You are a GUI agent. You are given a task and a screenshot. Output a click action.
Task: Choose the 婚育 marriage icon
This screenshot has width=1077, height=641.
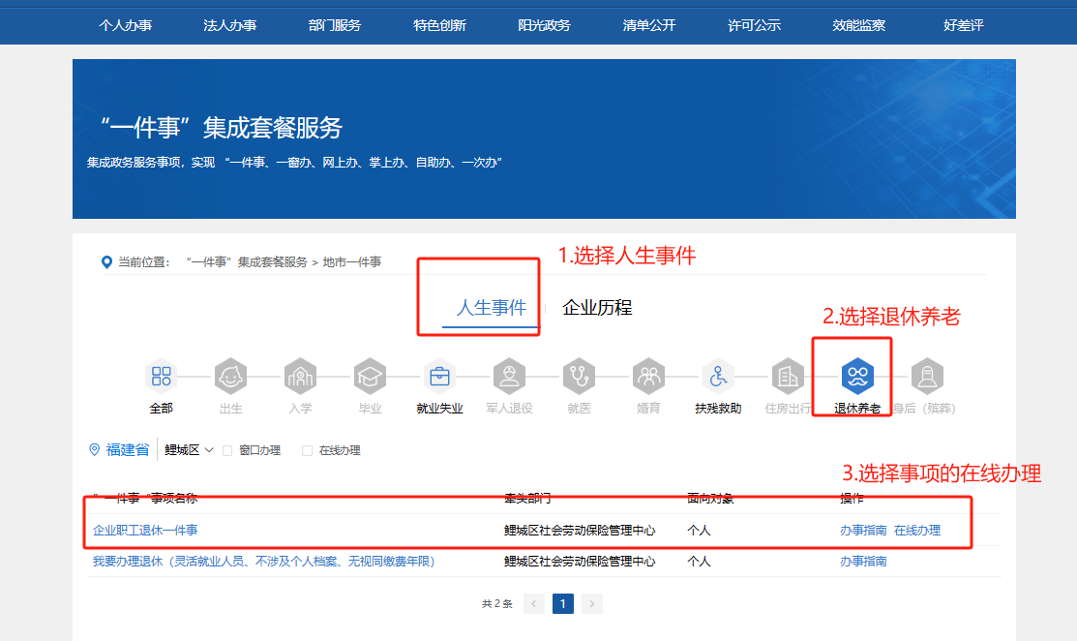648,376
